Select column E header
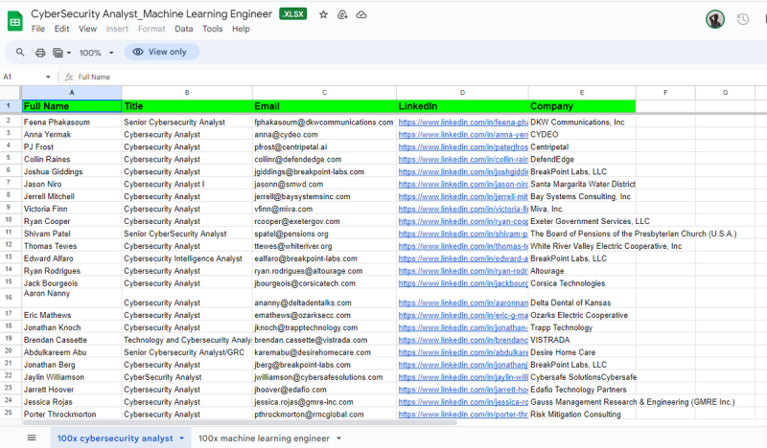This screenshot has width=767, height=448. click(x=582, y=92)
